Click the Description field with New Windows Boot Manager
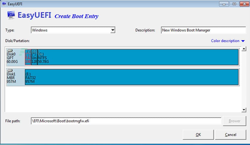Viewport: 250px width, 145px height. [203, 30]
